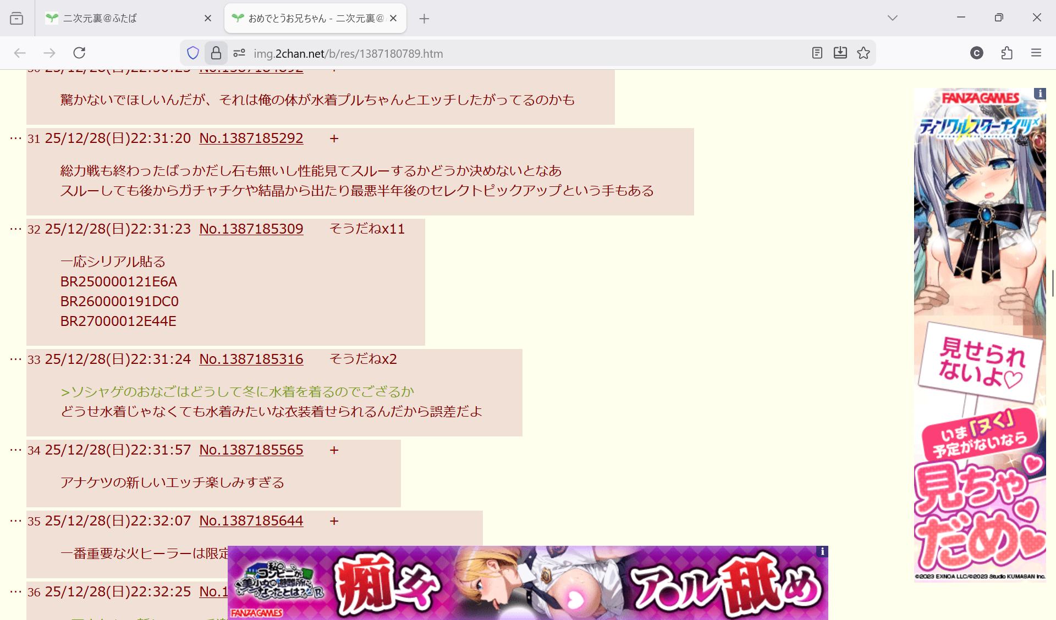Open the post 32 options ellipsis menu
This screenshot has width=1056, height=620.
pos(15,229)
